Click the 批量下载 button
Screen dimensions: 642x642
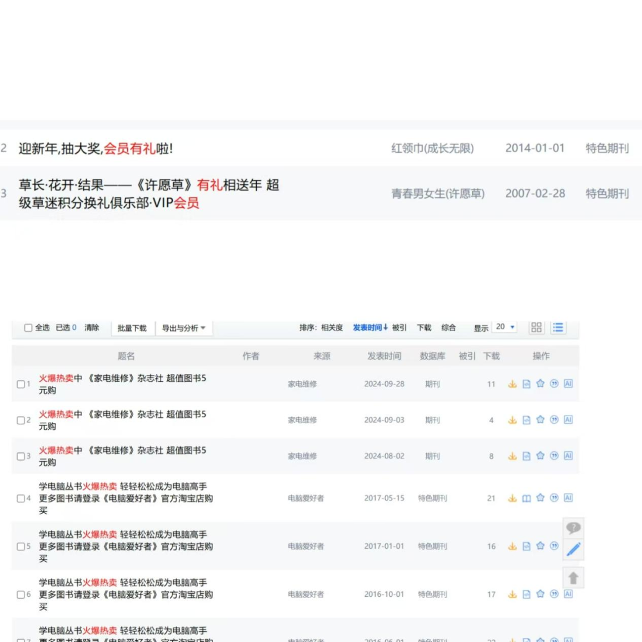coord(132,328)
